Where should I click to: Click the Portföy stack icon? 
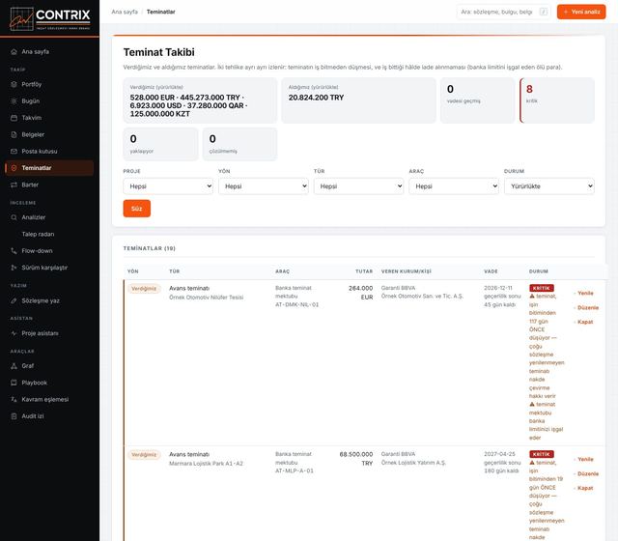[14, 84]
